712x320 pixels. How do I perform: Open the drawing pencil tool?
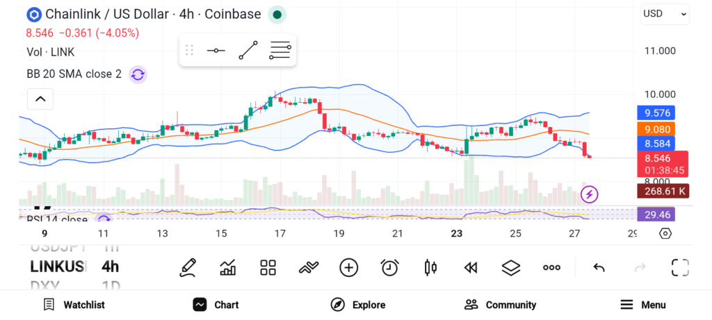187,267
